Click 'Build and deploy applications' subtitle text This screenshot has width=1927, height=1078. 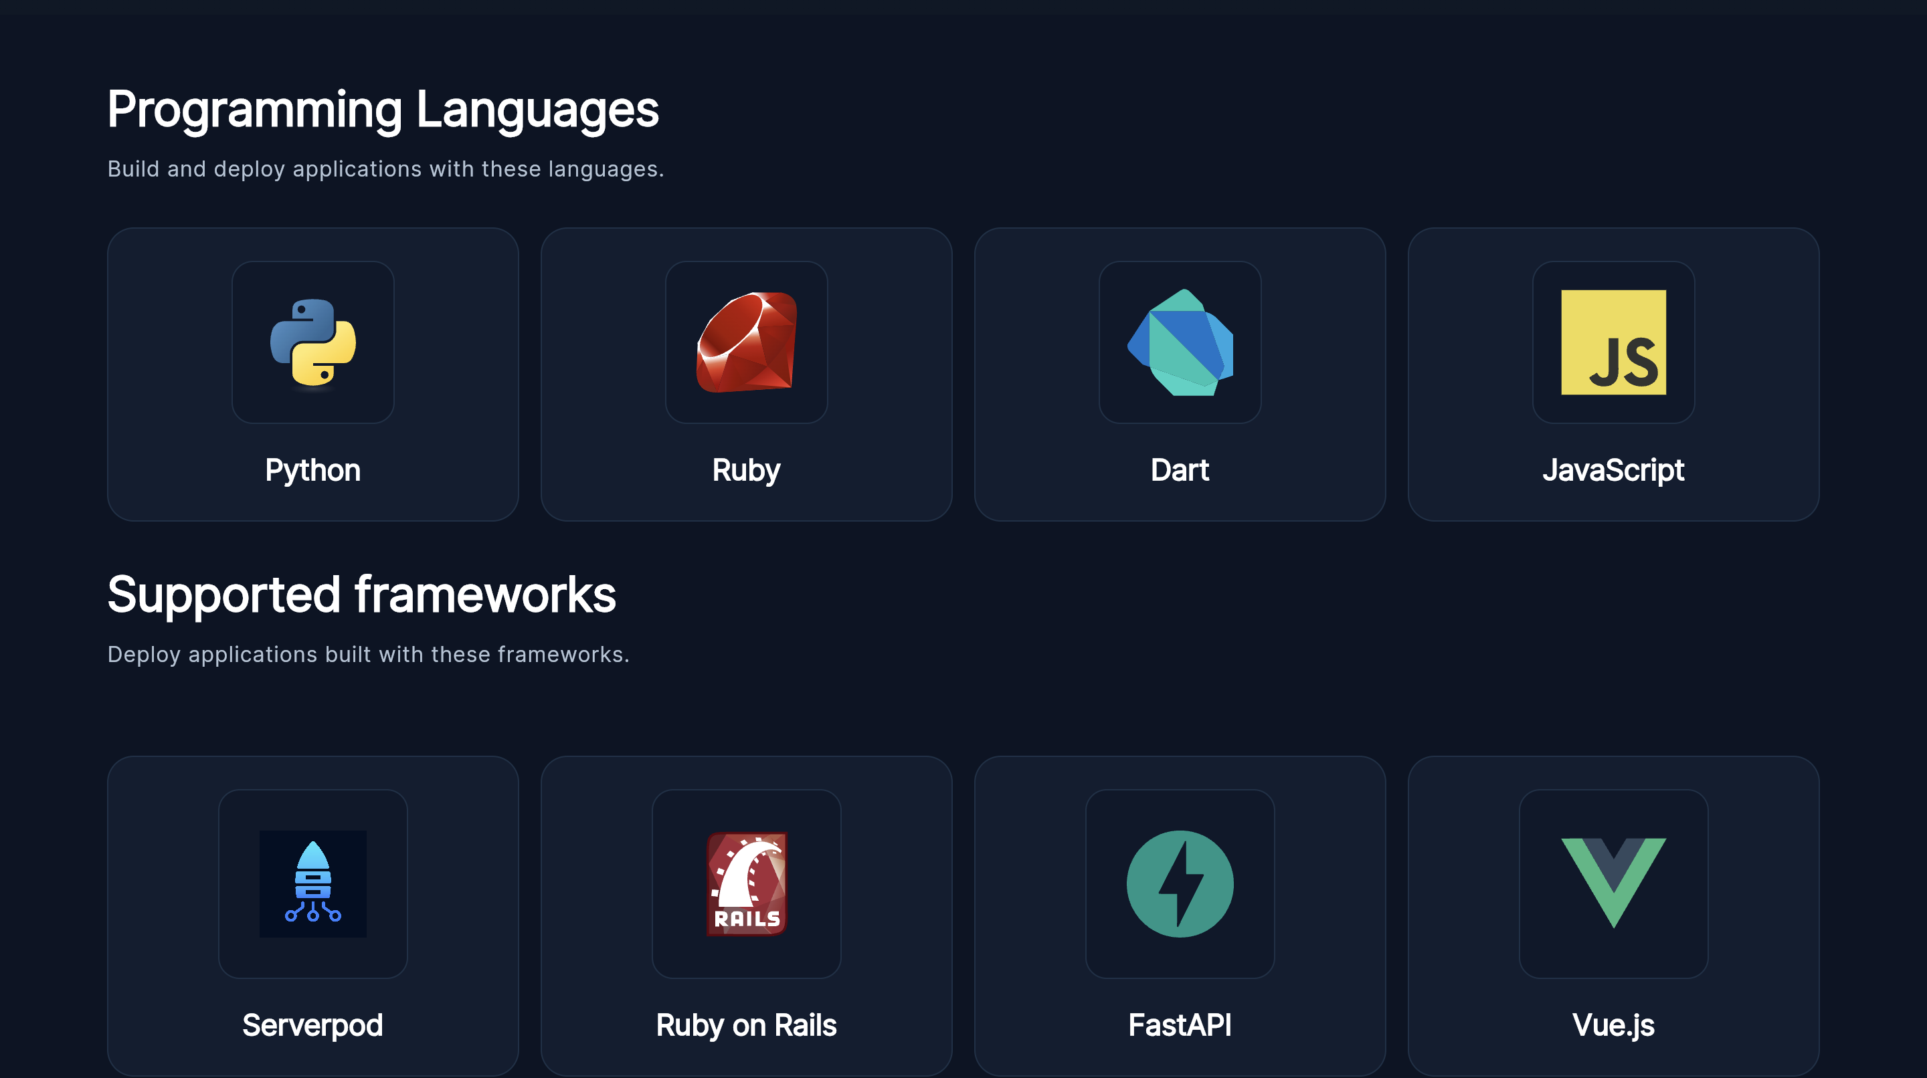click(385, 169)
